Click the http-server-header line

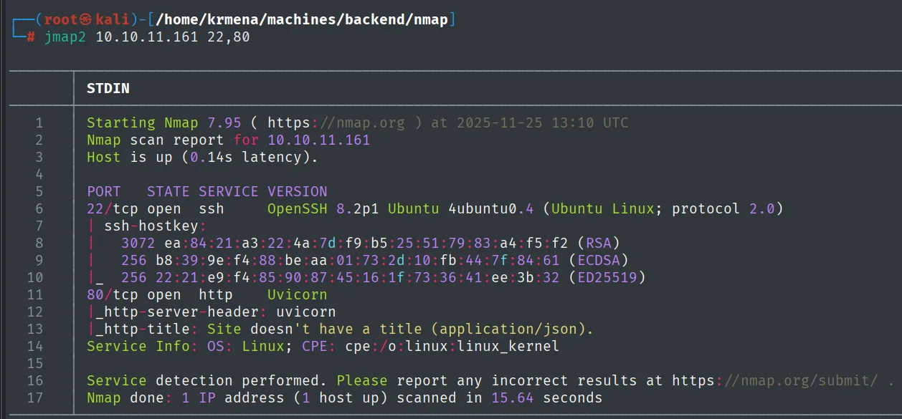[211, 312]
